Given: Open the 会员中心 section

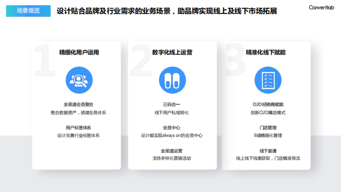Looking at the screenshot, I should pyautogui.click(x=172, y=127).
